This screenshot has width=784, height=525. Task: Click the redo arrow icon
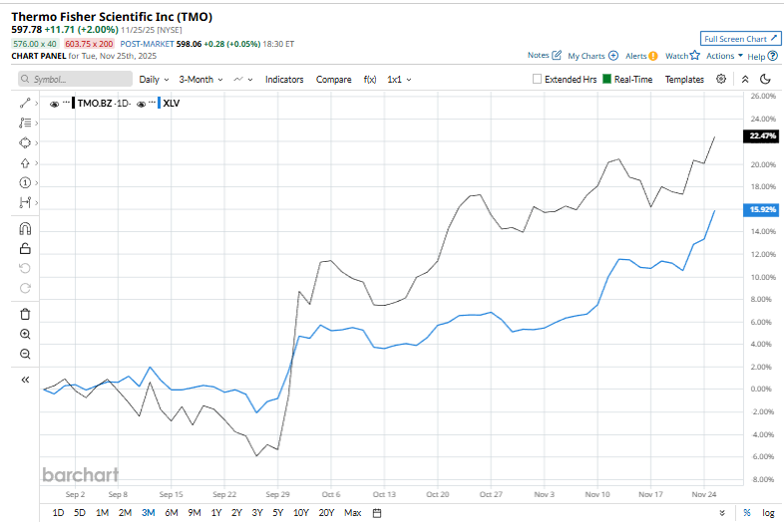point(25,288)
